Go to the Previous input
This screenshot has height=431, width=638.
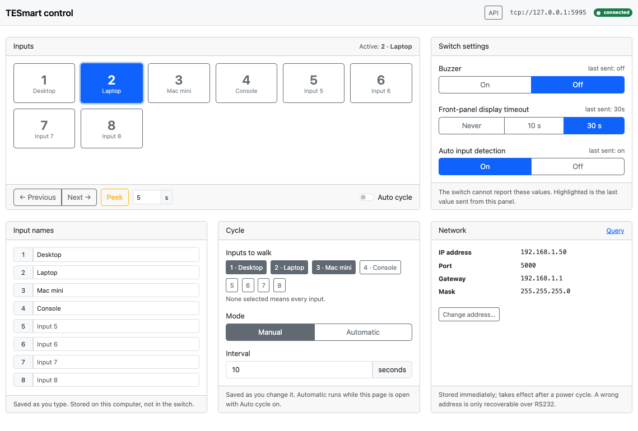(38, 197)
